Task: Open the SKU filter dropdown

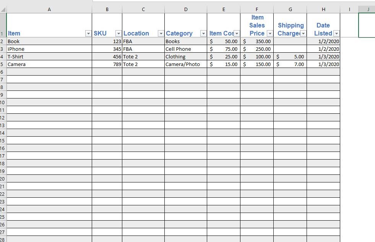Action: pyautogui.click(x=118, y=33)
